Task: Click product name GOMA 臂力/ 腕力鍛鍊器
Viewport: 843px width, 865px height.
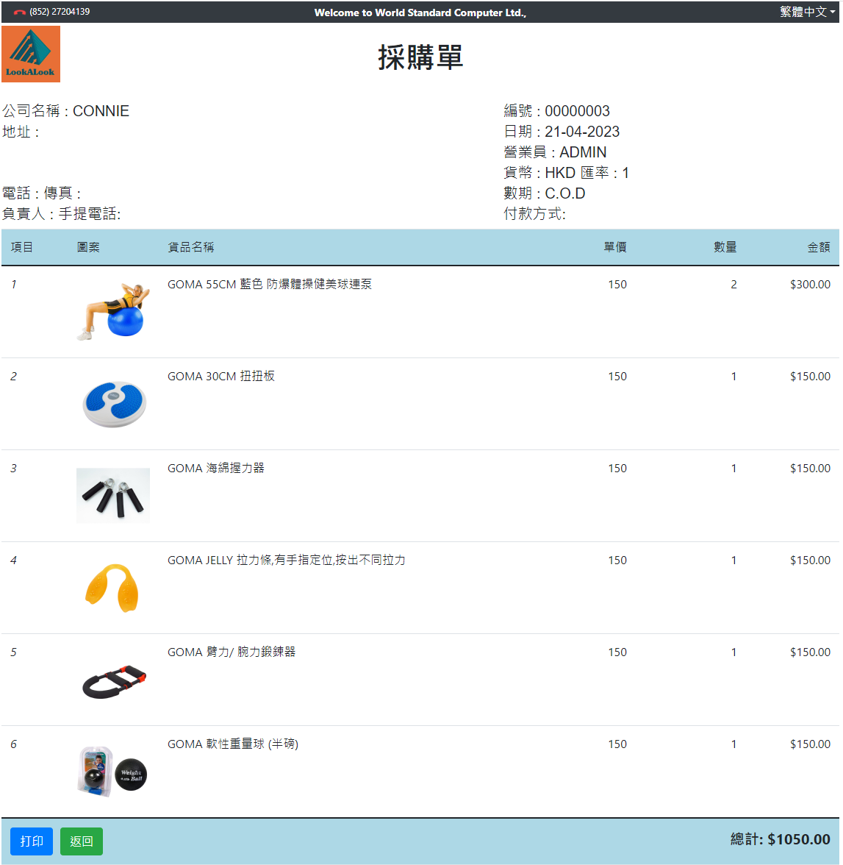Action: click(x=232, y=652)
